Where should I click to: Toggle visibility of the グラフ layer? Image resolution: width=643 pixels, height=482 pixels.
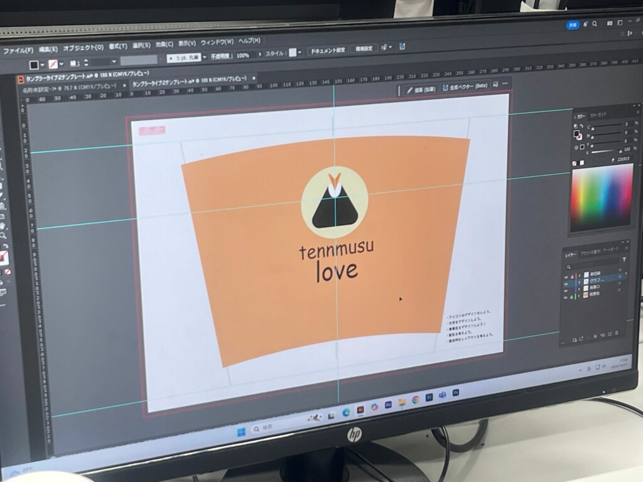pyautogui.click(x=566, y=284)
